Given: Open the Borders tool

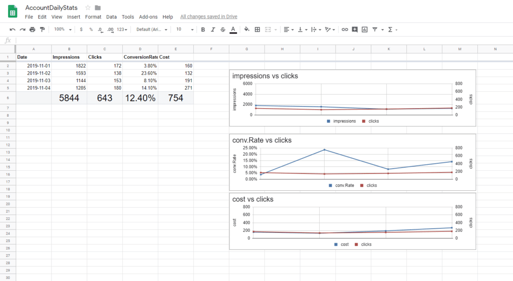Looking at the screenshot, I should click(x=258, y=30).
